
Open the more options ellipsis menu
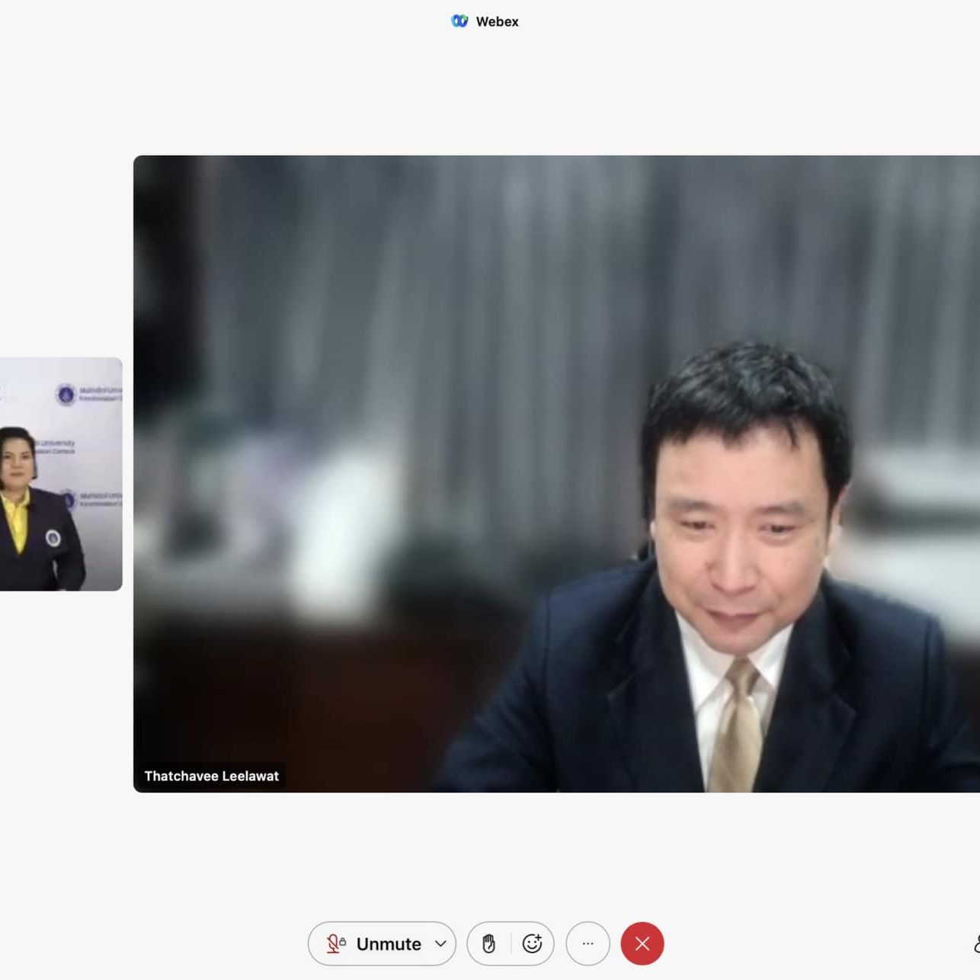click(588, 944)
